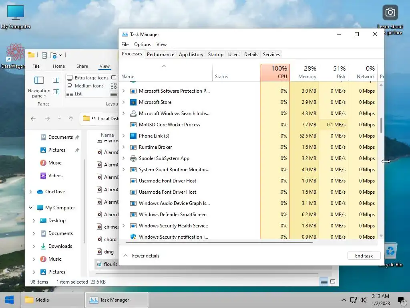Open the Options menu in Task Manager
This screenshot has height=308, width=410.
[x=143, y=45]
